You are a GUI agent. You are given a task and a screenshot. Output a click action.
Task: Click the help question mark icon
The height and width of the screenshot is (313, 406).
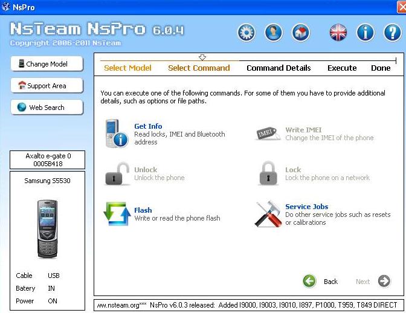tap(393, 33)
